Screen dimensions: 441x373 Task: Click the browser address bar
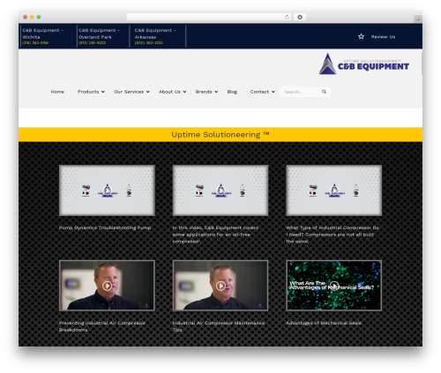click(x=209, y=17)
